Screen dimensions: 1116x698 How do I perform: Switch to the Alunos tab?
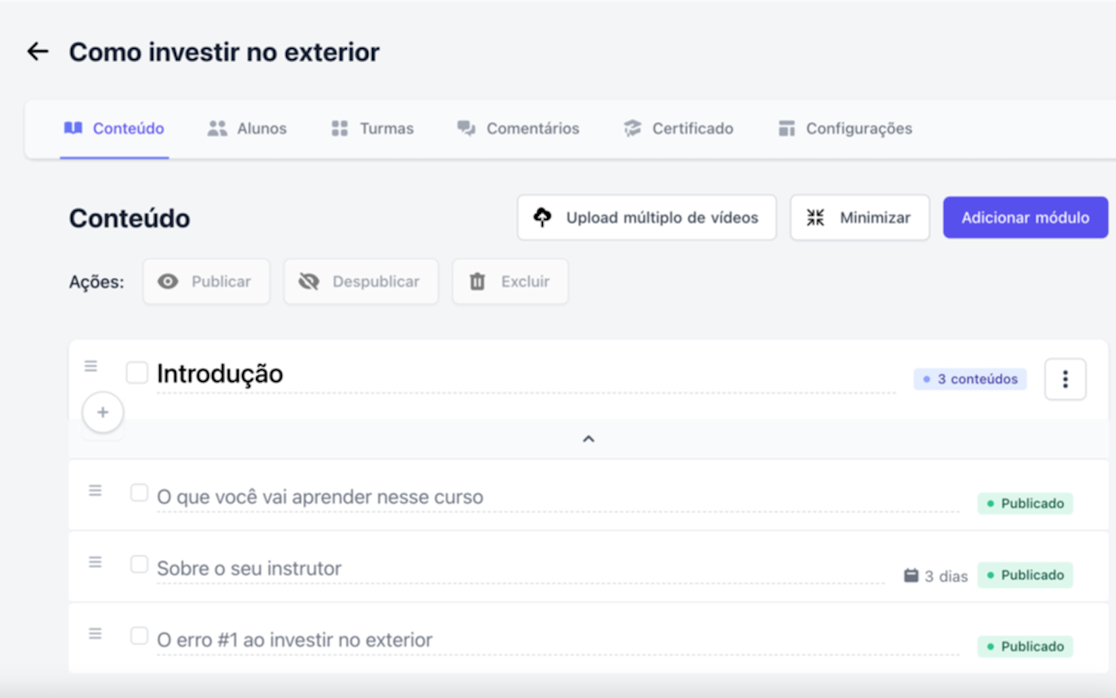247,128
